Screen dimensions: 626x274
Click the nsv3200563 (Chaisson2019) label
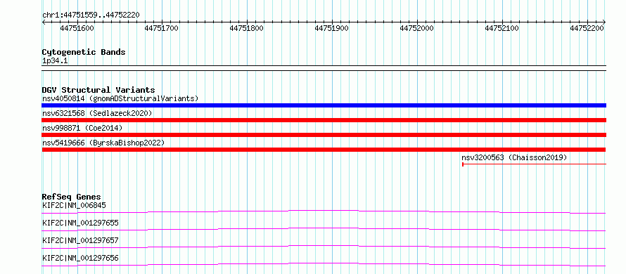[514, 157]
